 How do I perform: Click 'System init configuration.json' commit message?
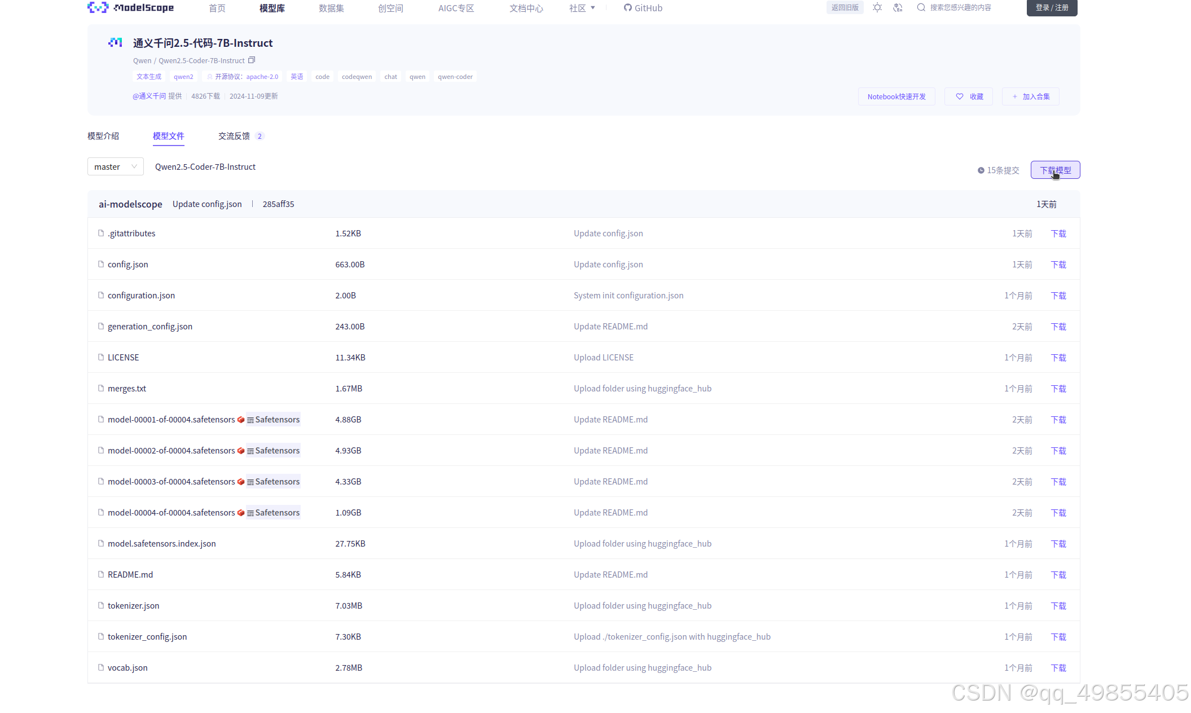coord(629,295)
